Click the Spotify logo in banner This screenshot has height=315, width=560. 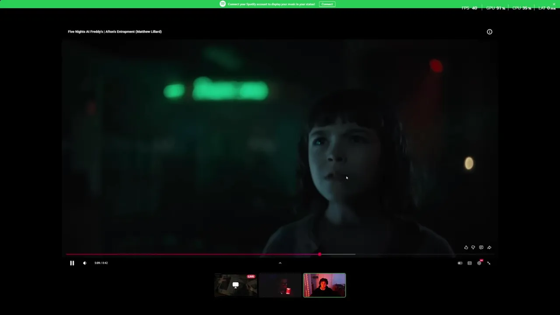(x=223, y=4)
